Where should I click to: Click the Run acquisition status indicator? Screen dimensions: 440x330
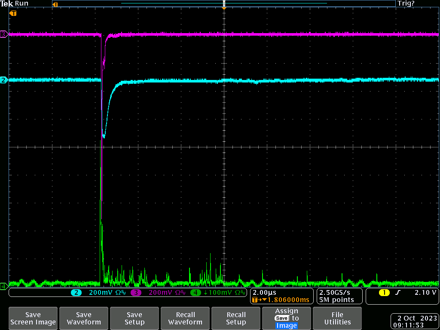pyautogui.click(x=21, y=3)
